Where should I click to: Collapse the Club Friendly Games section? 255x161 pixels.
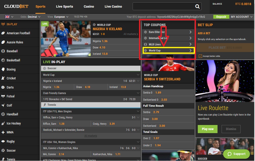coord(138,93)
